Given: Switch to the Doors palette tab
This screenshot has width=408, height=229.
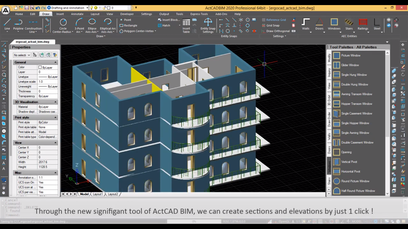Looking at the screenshot, I should tap(329, 150).
